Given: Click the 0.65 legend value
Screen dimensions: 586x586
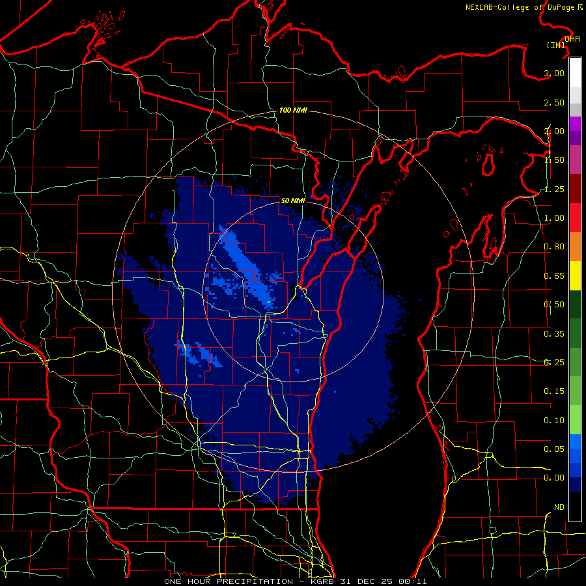Looking at the screenshot, I should pyautogui.click(x=554, y=276).
